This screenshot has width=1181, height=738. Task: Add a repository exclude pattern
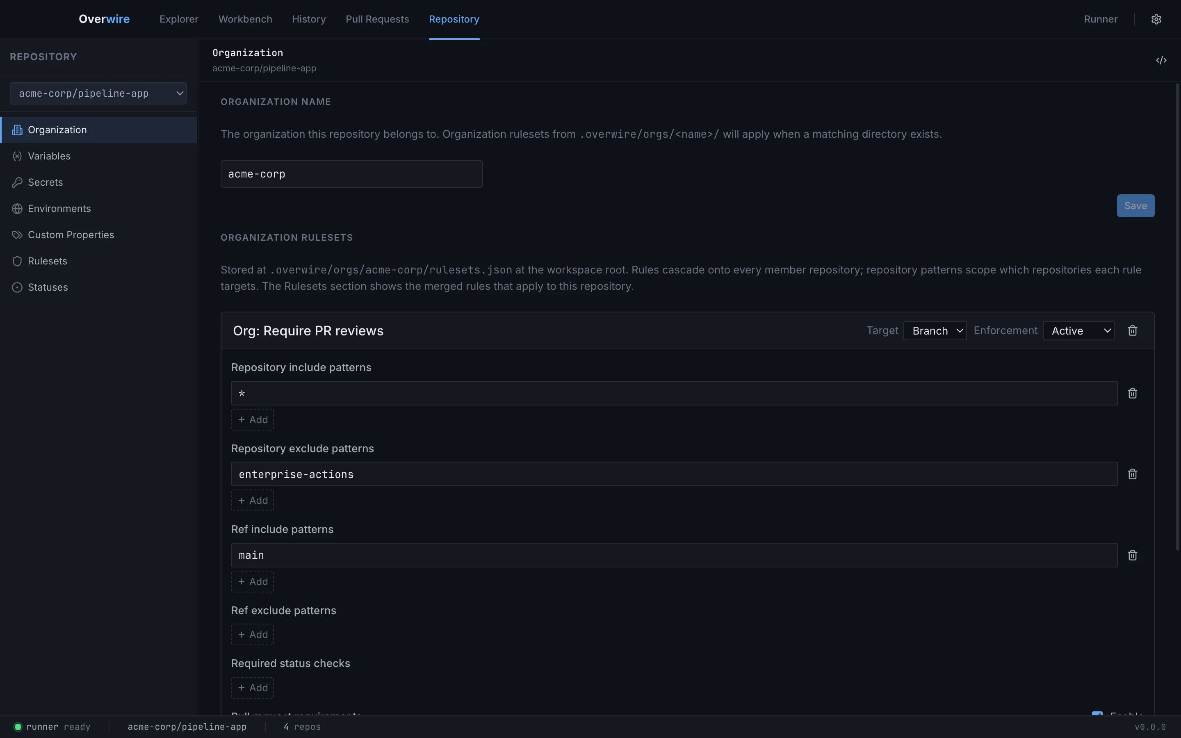pos(252,500)
